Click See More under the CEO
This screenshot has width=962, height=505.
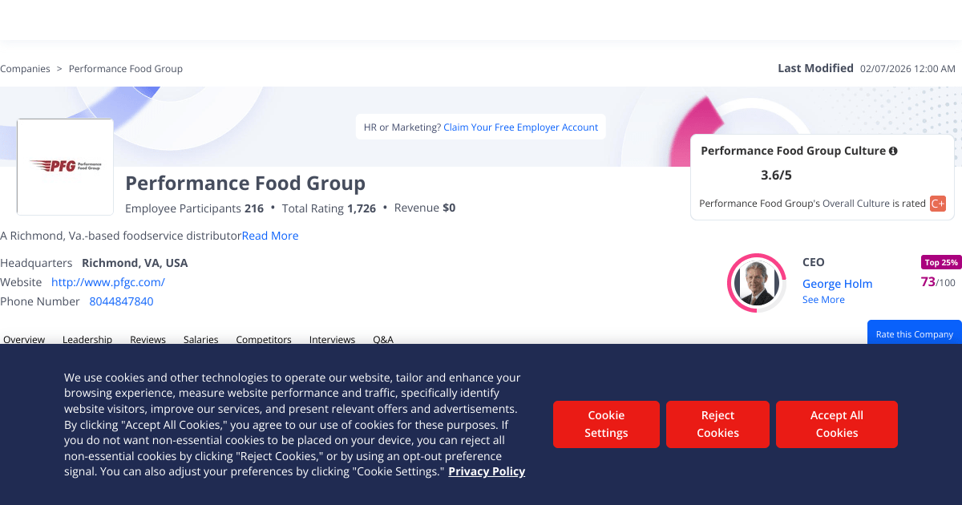pos(823,300)
